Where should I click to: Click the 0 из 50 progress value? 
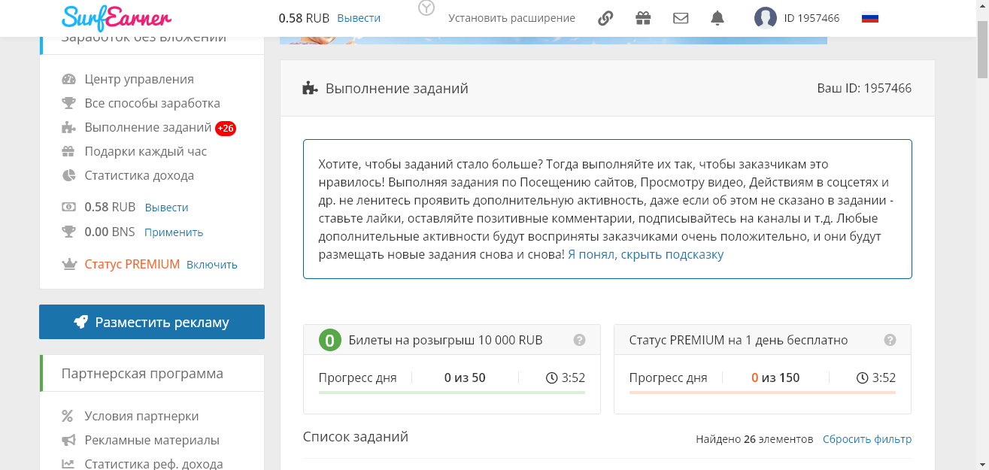tap(465, 378)
